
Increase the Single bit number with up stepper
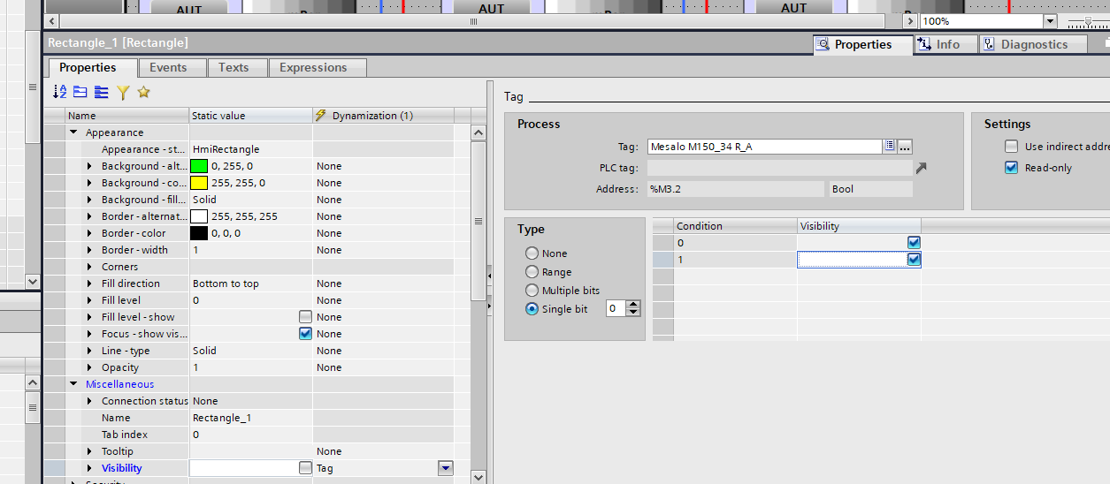tap(634, 305)
